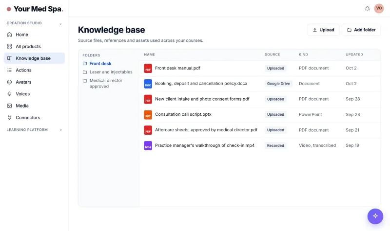The image size is (390, 231).
Task: Click the Document kind cell for Booking policy
Action: [309, 84]
